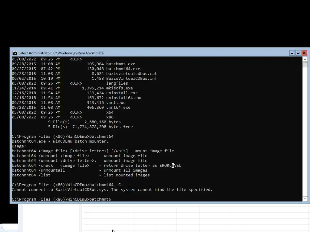Click the uninstall64.exe file name
310x232 pixels.
pos(124,98)
